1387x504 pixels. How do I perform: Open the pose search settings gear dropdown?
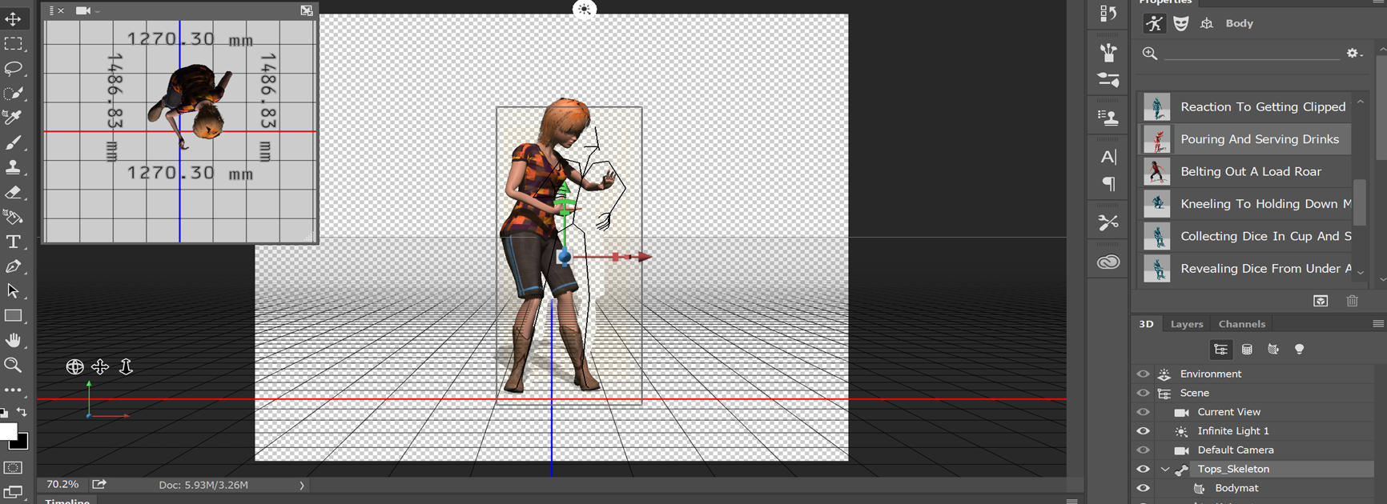(x=1354, y=54)
